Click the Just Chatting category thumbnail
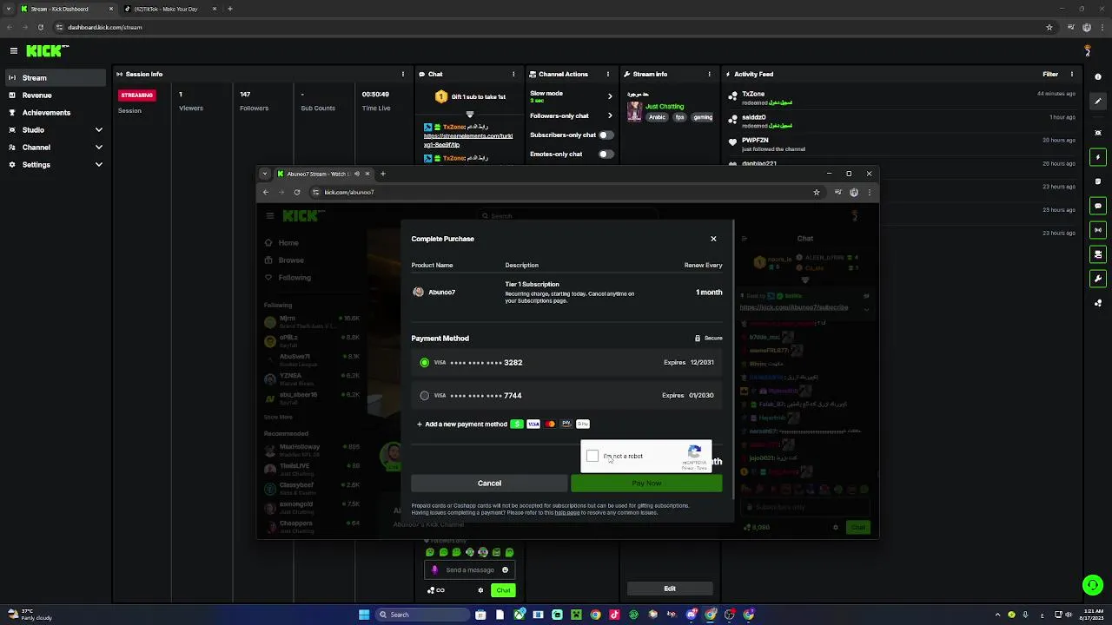 [x=635, y=111]
